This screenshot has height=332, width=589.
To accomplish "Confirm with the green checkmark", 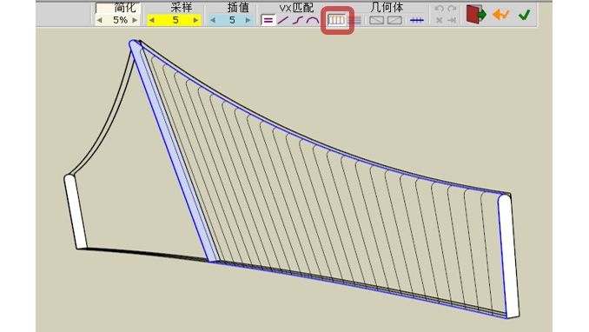I will click(x=525, y=15).
